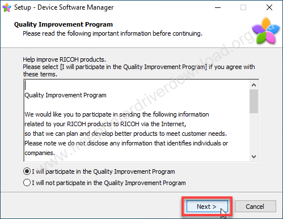
Task: Click the colorful flower logo in header
Action: 266,31
